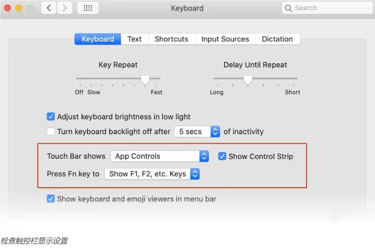The height and width of the screenshot is (248, 375).
Task: Click the Key Repeat slider handle
Action: click(x=145, y=80)
